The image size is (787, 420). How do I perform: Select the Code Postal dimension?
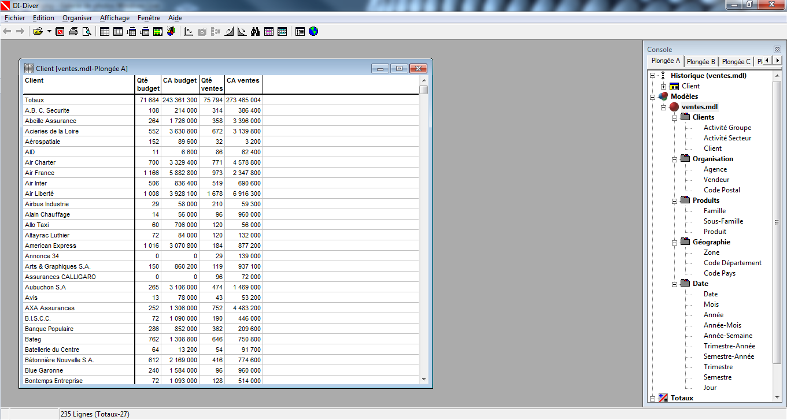[722, 190]
